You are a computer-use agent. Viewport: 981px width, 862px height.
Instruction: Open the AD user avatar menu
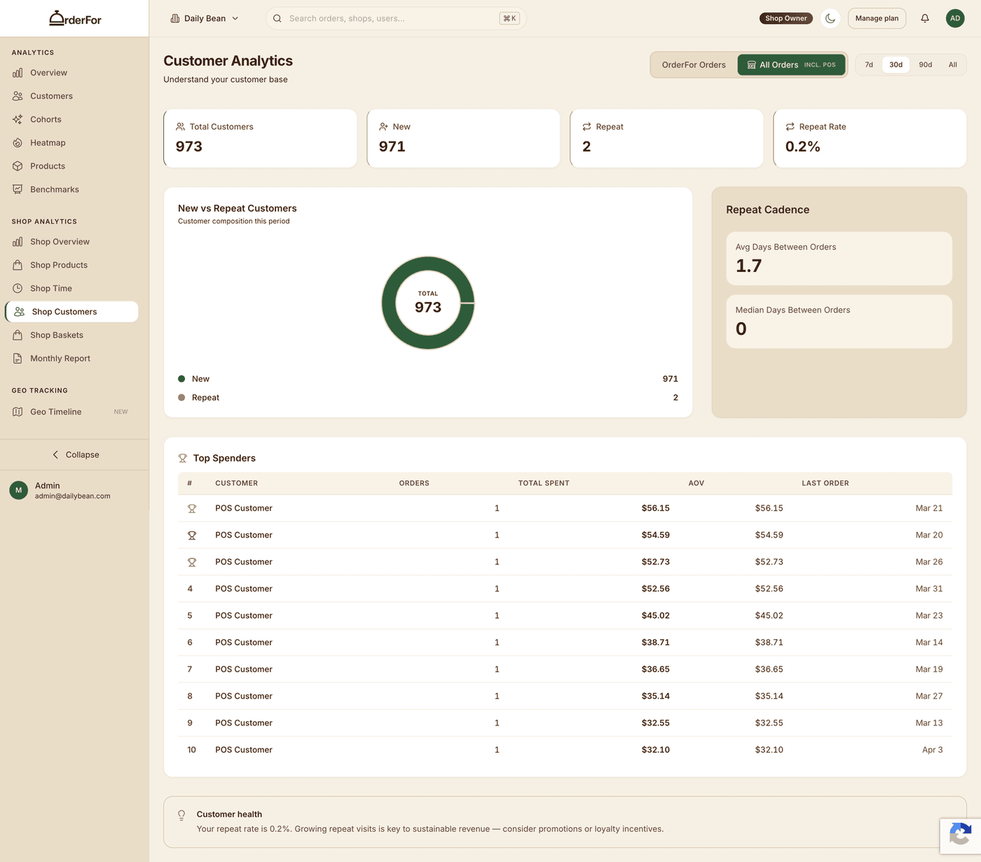[x=955, y=18]
